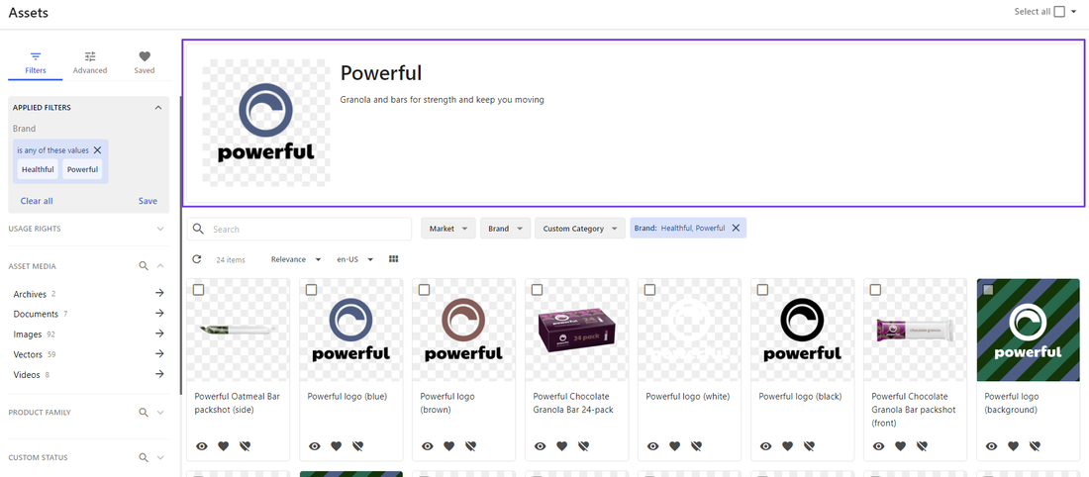Select Granola Bar packshot (front) checkbox
This screenshot has width=1089, height=477.
click(x=875, y=290)
